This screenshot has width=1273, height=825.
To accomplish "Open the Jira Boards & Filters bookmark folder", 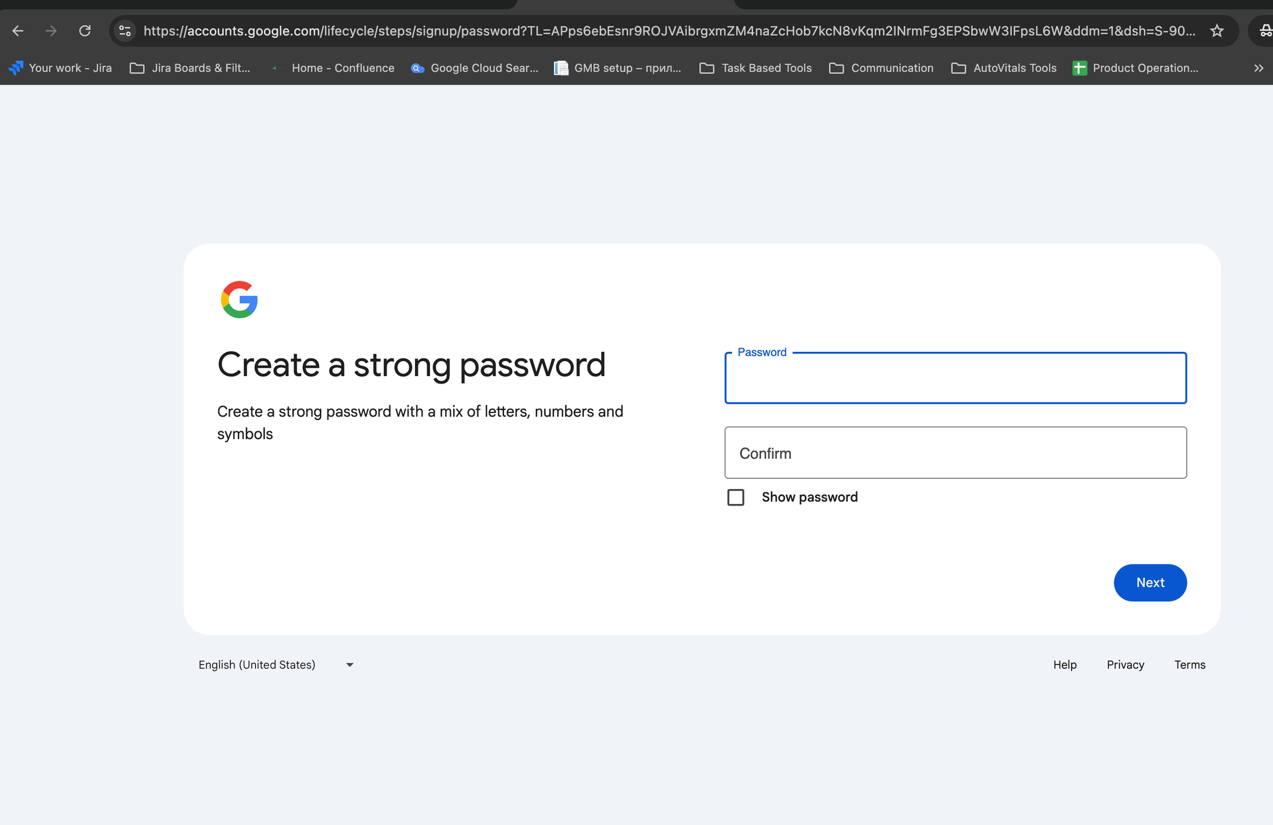I will pyautogui.click(x=190, y=68).
